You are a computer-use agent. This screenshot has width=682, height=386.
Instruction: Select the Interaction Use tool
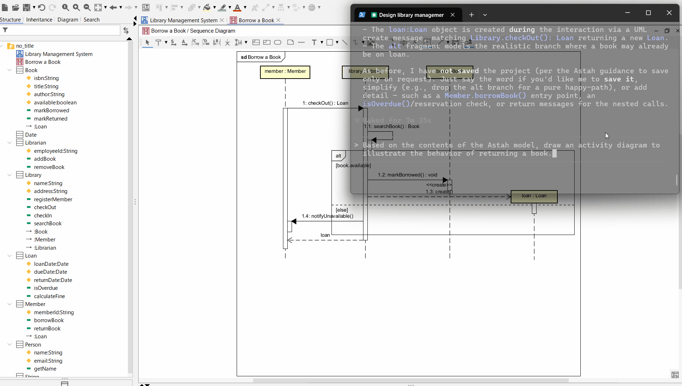coord(267,42)
